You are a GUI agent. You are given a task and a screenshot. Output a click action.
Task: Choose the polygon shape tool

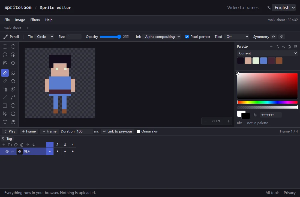pos(13,114)
